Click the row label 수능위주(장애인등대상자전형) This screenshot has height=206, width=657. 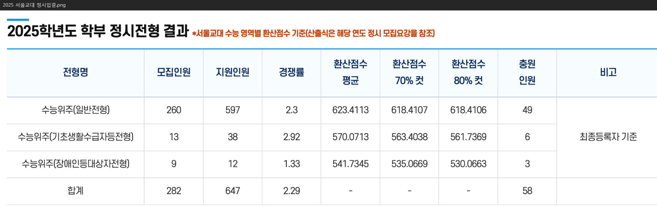(76, 164)
